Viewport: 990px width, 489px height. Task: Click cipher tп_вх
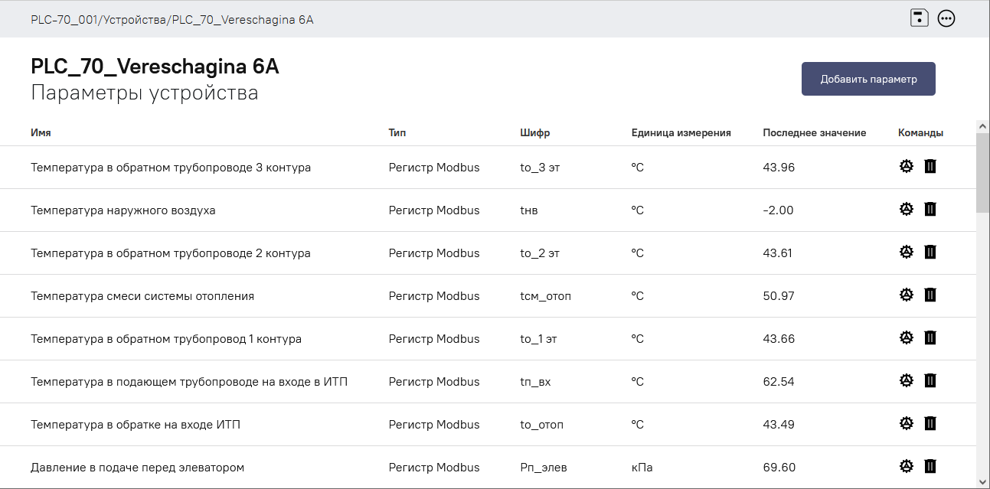click(535, 381)
